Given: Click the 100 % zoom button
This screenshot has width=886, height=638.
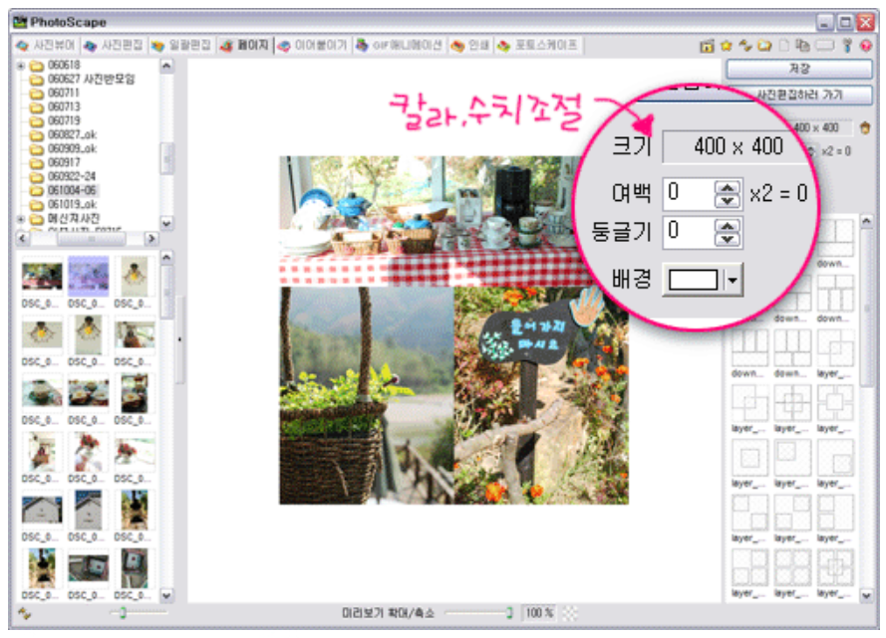Looking at the screenshot, I should click(539, 613).
